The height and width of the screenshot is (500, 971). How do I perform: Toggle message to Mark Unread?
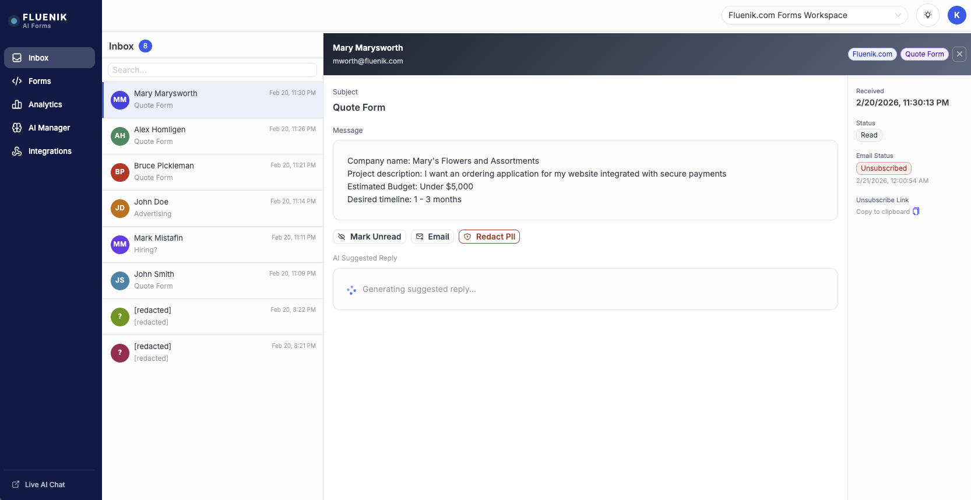coord(370,237)
